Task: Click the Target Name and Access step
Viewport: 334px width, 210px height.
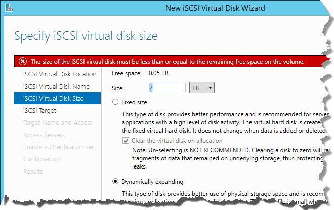Action: pyautogui.click(x=58, y=122)
